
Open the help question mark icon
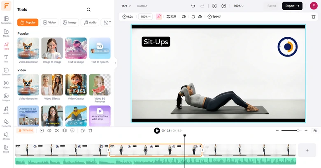tap(224, 6)
